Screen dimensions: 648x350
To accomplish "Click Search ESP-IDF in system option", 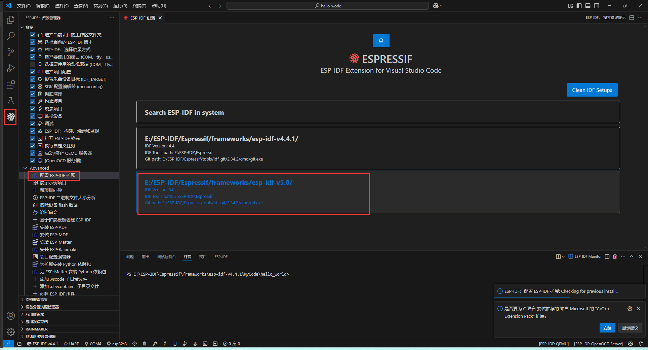I will pyautogui.click(x=378, y=112).
